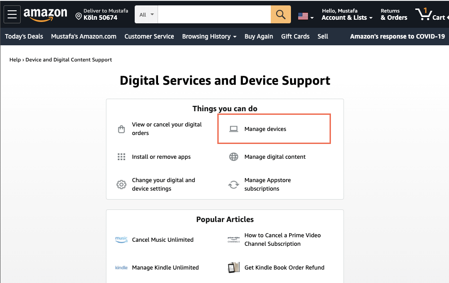Click inside the search input field
The height and width of the screenshot is (283, 449).
tap(213, 14)
